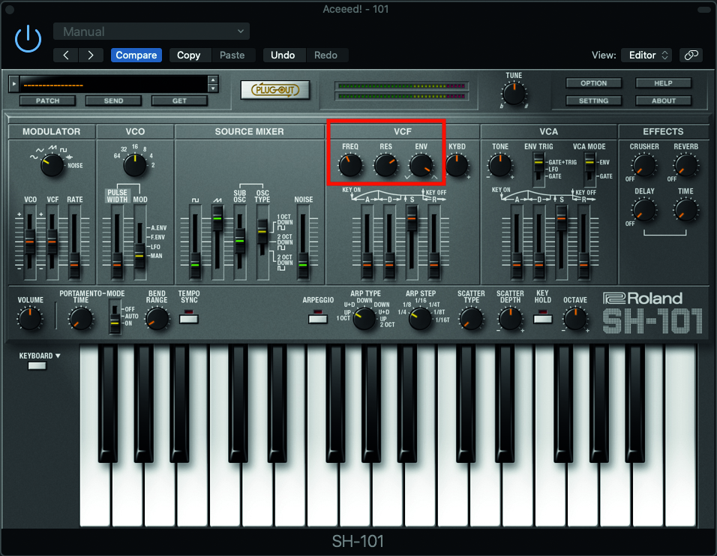Screen dimensions: 717x556
Task: Toggle the plug-in power button
Action: (28, 39)
